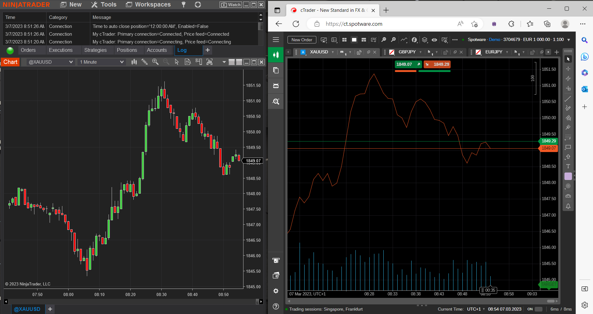Image resolution: width=593 pixels, height=314 pixels.
Task: Open the 1 Minute interval dropdown in NinjaTrader
Action: pyautogui.click(x=101, y=62)
